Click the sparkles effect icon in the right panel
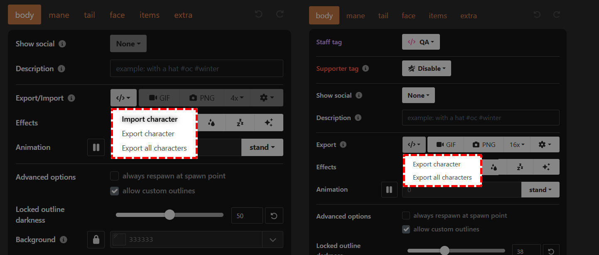 click(546, 167)
